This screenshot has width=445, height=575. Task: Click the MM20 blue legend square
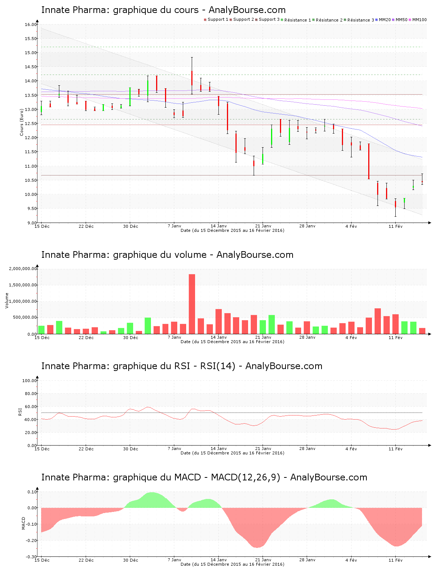coord(377,20)
